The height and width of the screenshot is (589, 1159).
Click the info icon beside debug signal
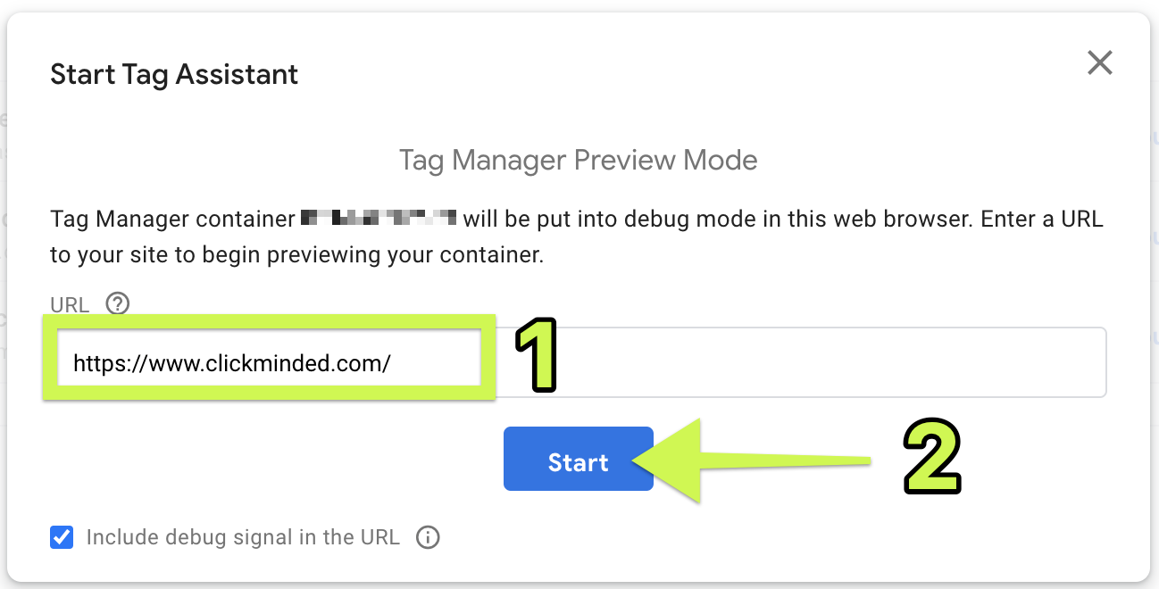(429, 537)
